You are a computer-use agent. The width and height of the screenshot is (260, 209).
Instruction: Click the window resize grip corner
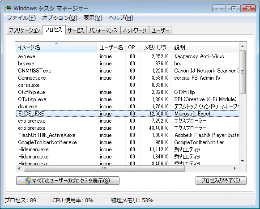(x=254, y=203)
